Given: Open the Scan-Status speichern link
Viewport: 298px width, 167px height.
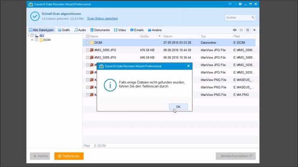Looking at the screenshot, I should (x=102, y=19).
